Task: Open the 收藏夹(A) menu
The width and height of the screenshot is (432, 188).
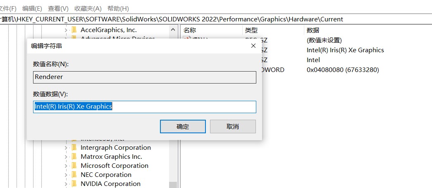Action: pyautogui.click(x=88, y=9)
